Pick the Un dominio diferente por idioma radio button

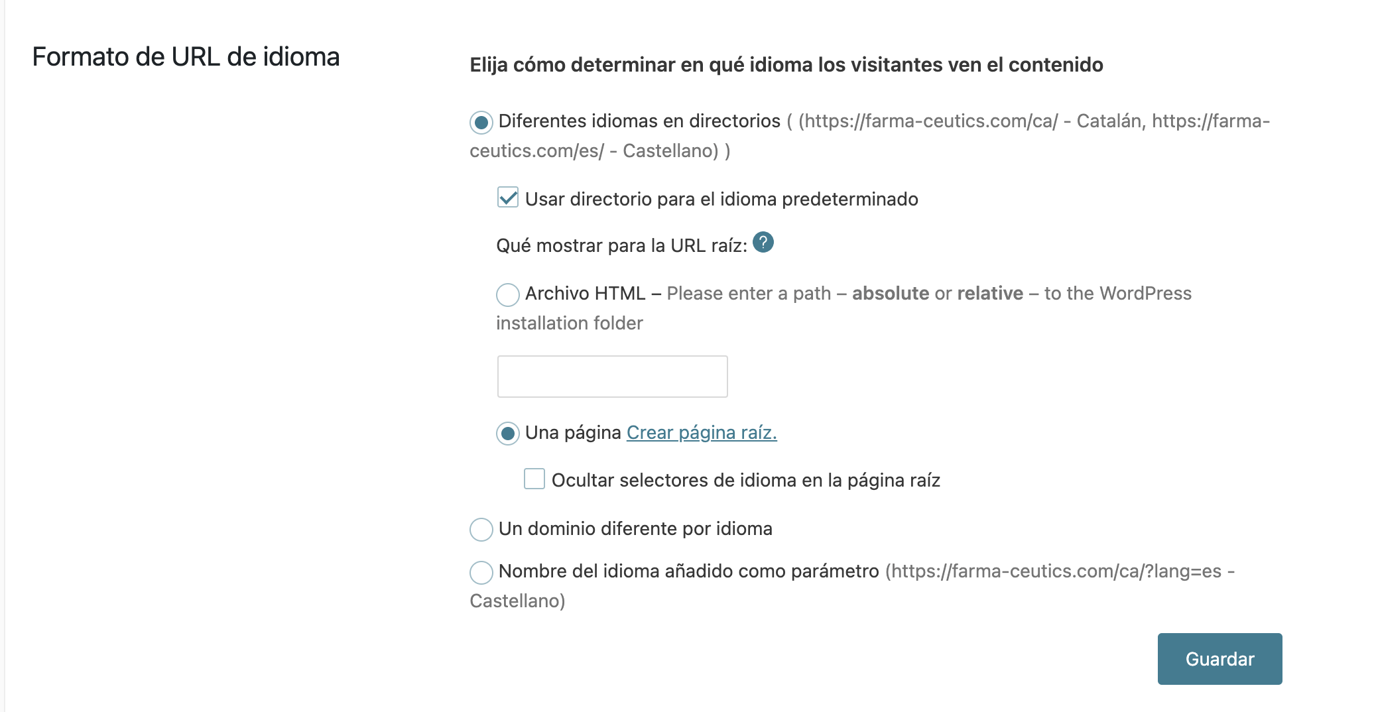pyautogui.click(x=481, y=530)
